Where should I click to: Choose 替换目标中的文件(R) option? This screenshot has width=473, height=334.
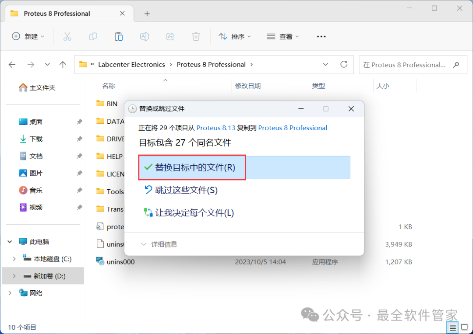point(244,167)
